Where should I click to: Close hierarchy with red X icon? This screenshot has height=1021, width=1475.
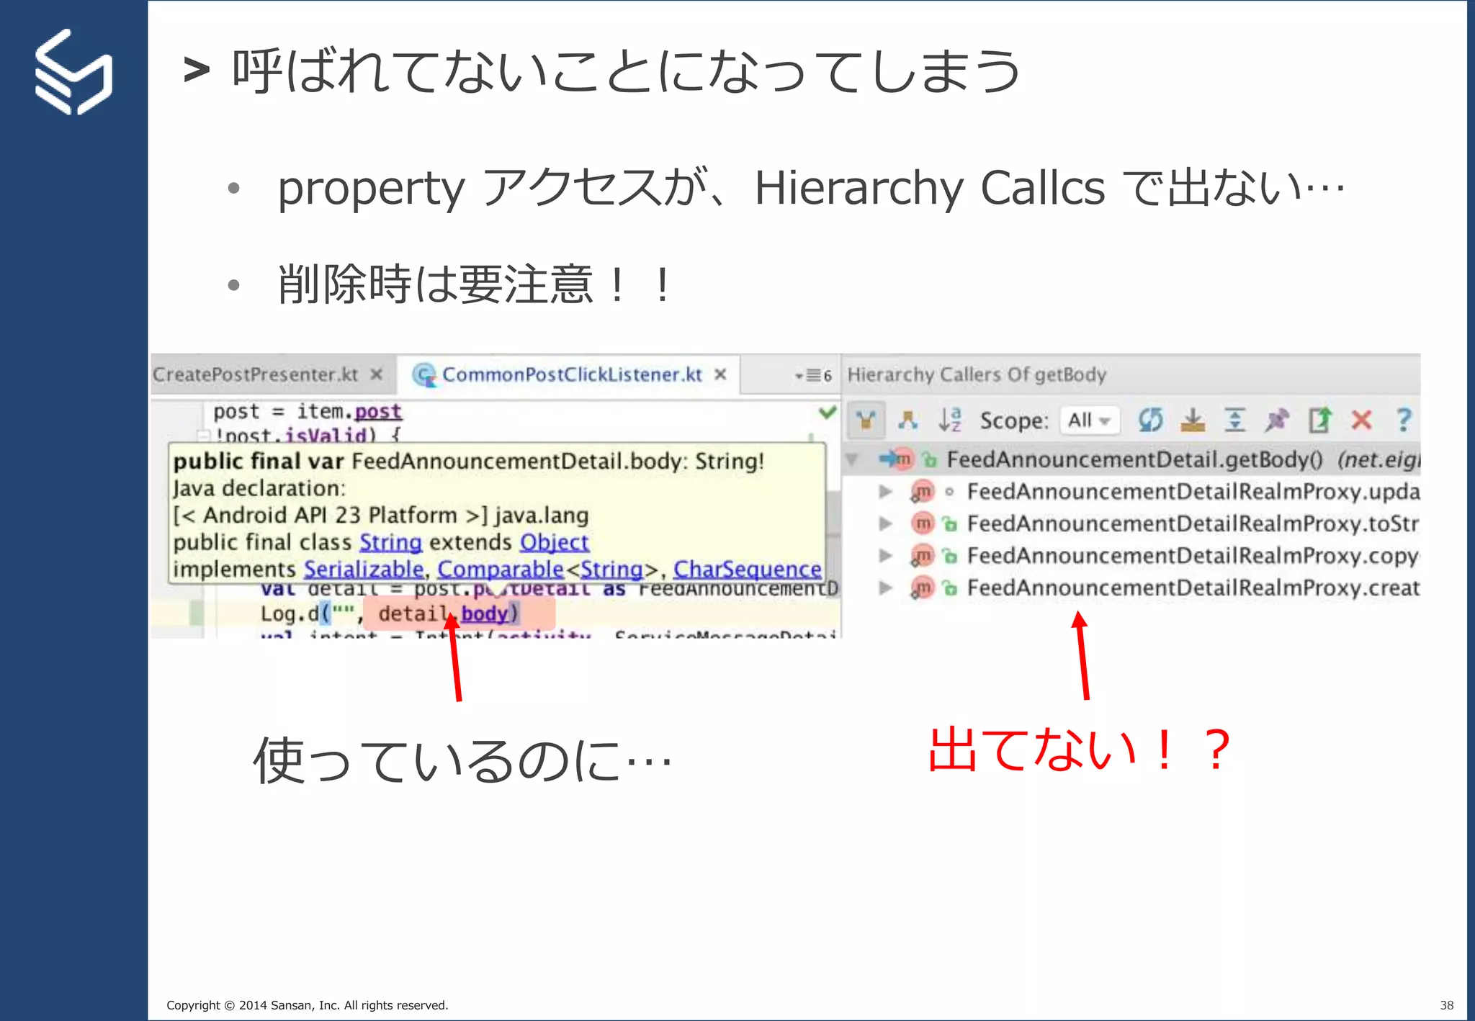[x=1361, y=420]
